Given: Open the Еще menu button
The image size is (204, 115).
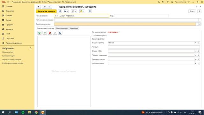Looking at the screenshot, I should (x=192, y=11).
